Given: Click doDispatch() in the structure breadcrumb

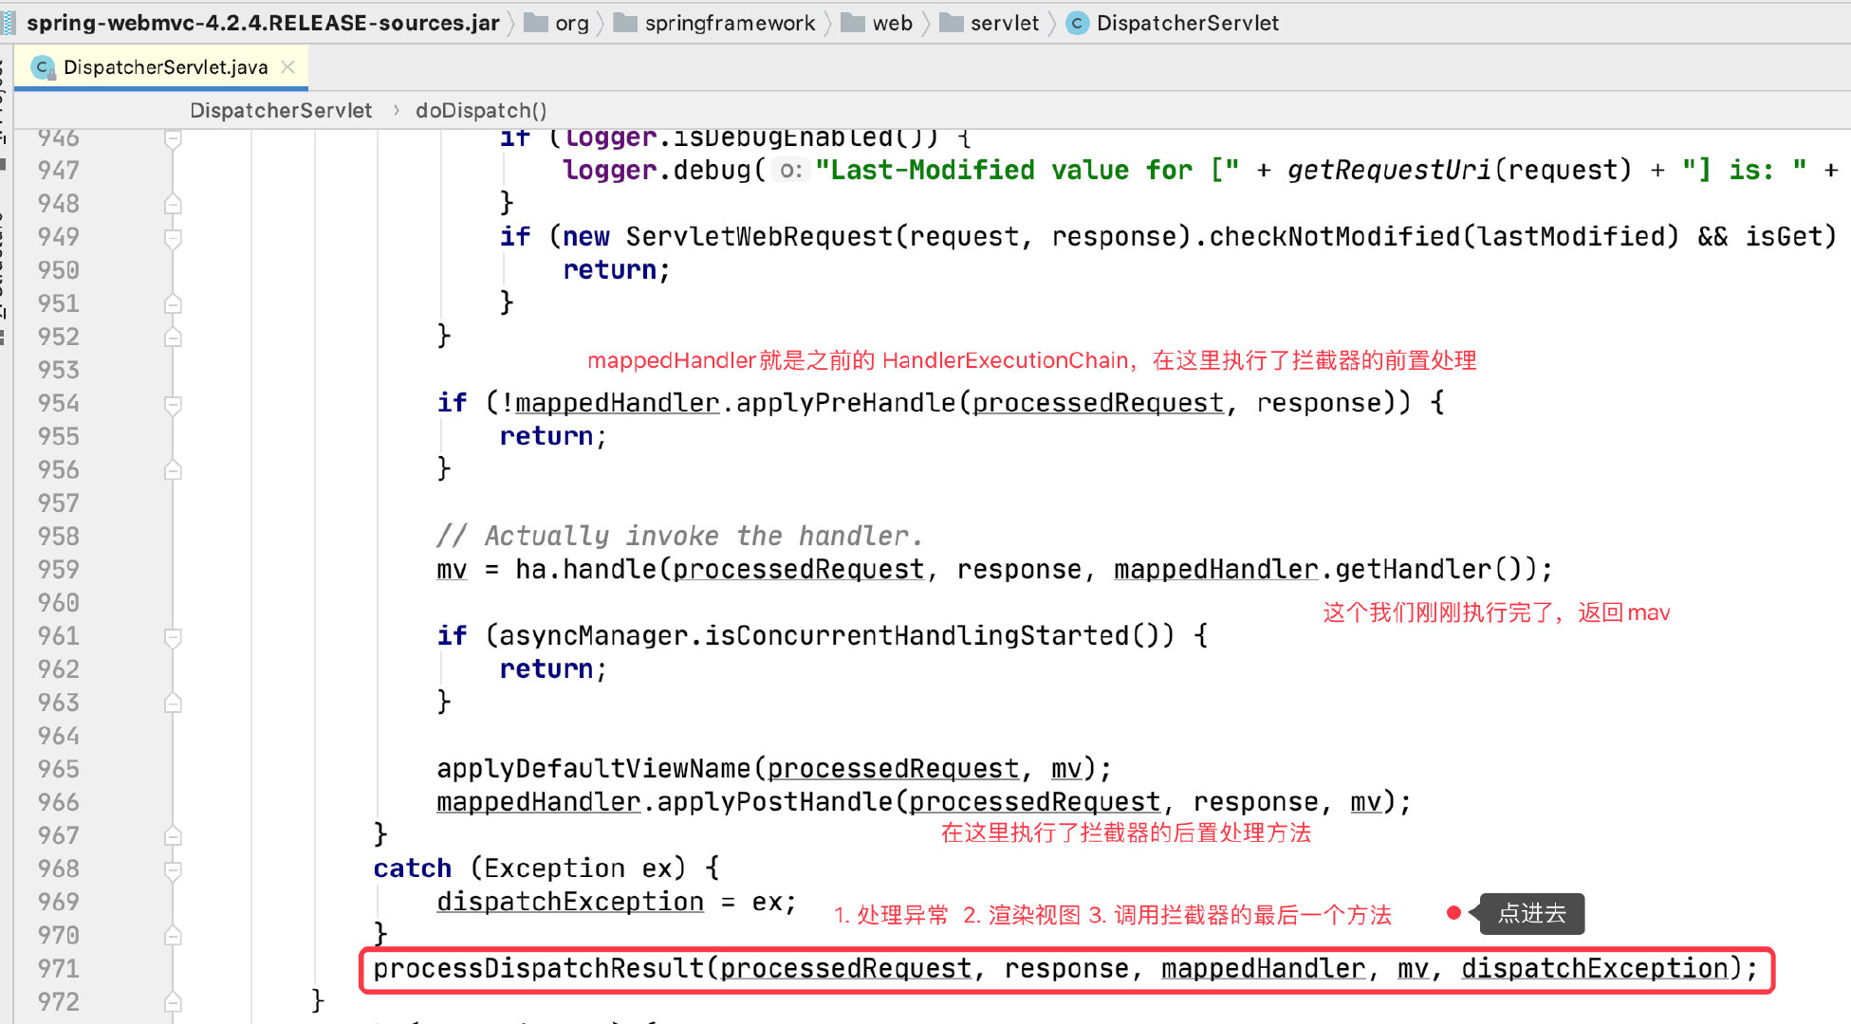Looking at the screenshot, I should pos(481,111).
